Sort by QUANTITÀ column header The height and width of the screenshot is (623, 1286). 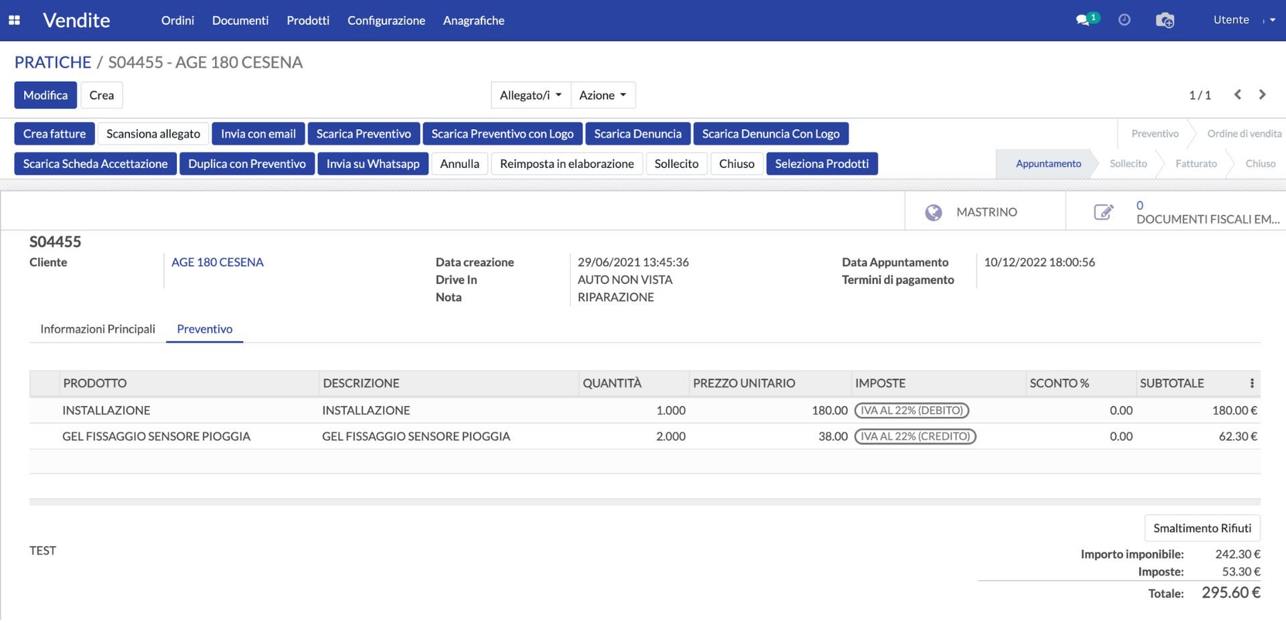634,383
